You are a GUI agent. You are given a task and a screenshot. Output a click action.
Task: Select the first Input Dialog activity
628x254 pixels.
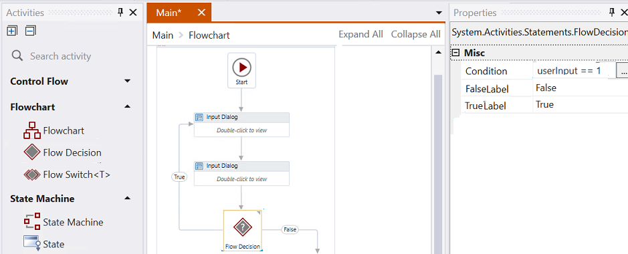(x=241, y=124)
